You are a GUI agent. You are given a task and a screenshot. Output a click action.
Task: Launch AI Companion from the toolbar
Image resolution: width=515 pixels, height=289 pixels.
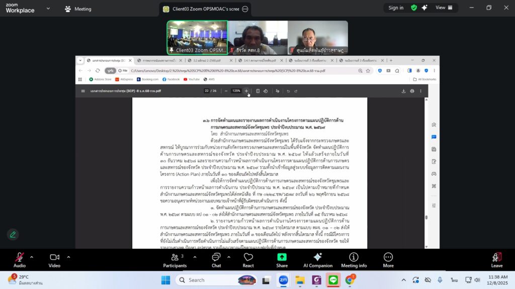coord(318,259)
